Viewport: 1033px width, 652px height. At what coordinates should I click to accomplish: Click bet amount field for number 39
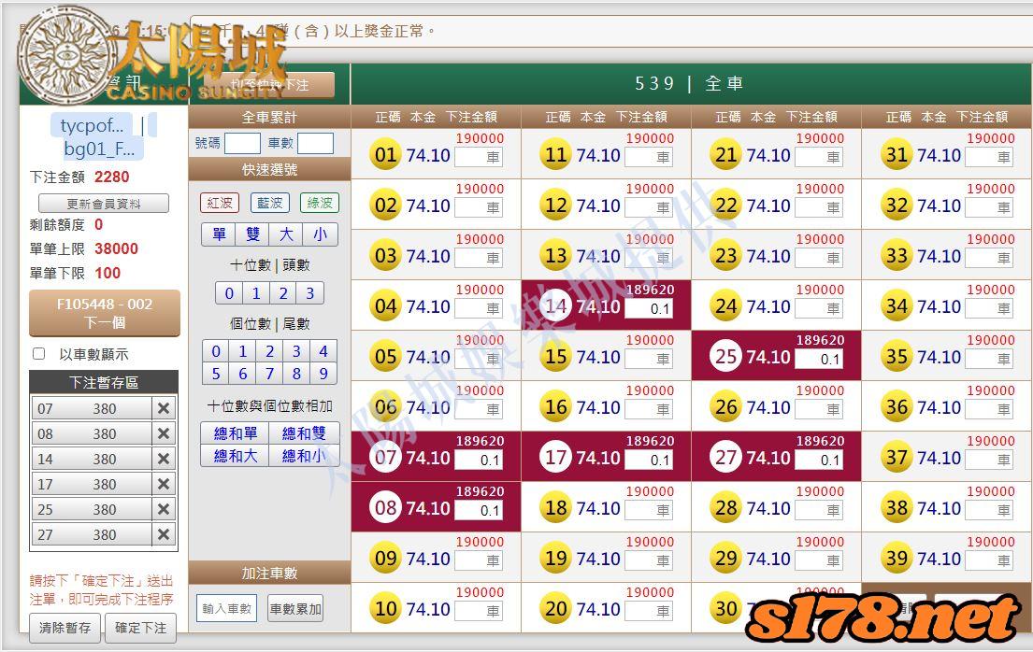(x=989, y=560)
